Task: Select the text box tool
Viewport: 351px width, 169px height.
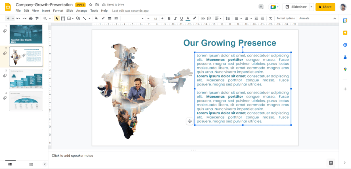Action: tap(63, 19)
